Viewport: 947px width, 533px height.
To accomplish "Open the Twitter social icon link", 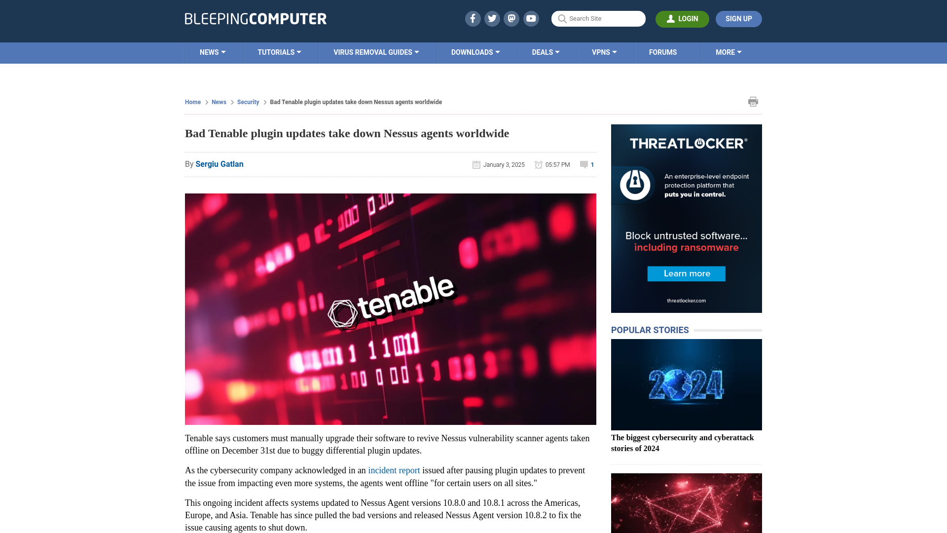I will 492,18.
